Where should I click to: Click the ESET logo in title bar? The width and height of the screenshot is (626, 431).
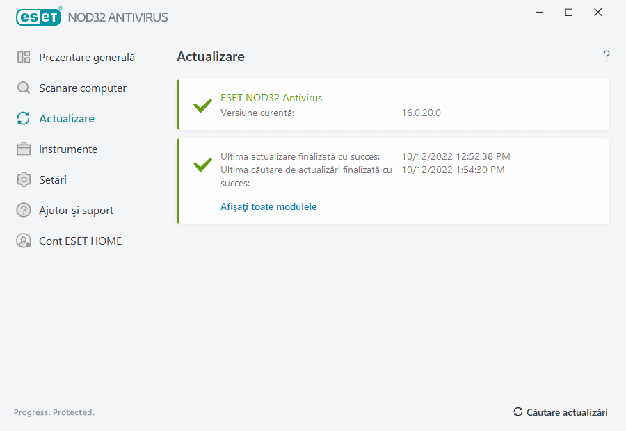[38, 17]
